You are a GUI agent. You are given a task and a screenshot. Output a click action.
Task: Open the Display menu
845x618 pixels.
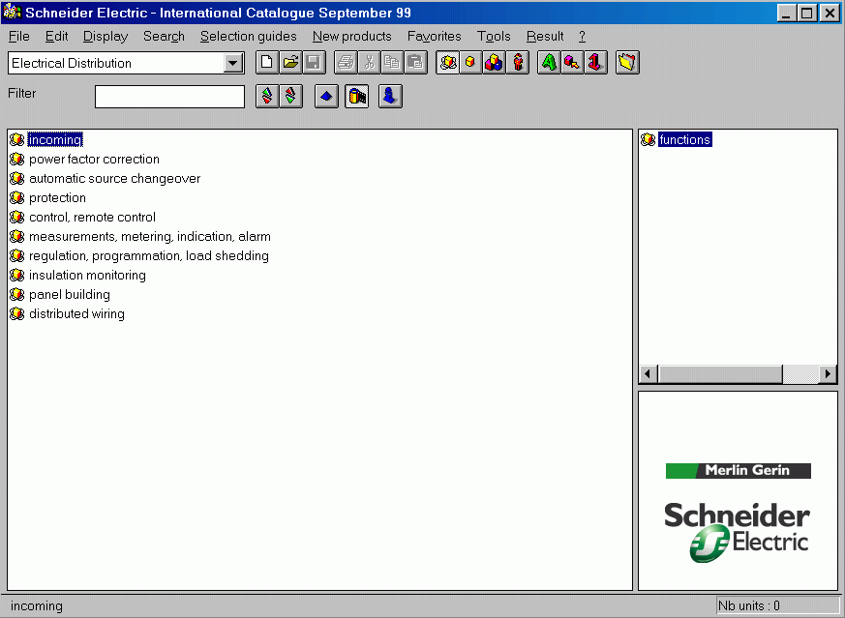coord(106,36)
